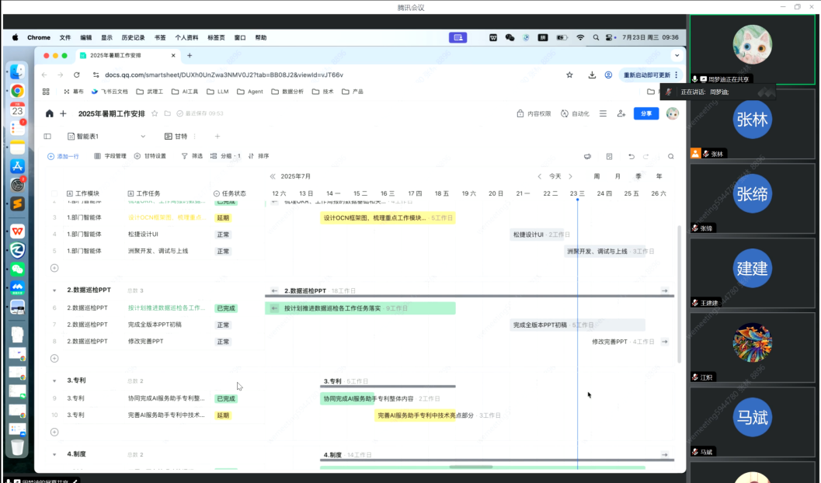Collapse the 2.数据巡检PPT group
The height and width of the screenshot is (483, 821).
point(54,290)
